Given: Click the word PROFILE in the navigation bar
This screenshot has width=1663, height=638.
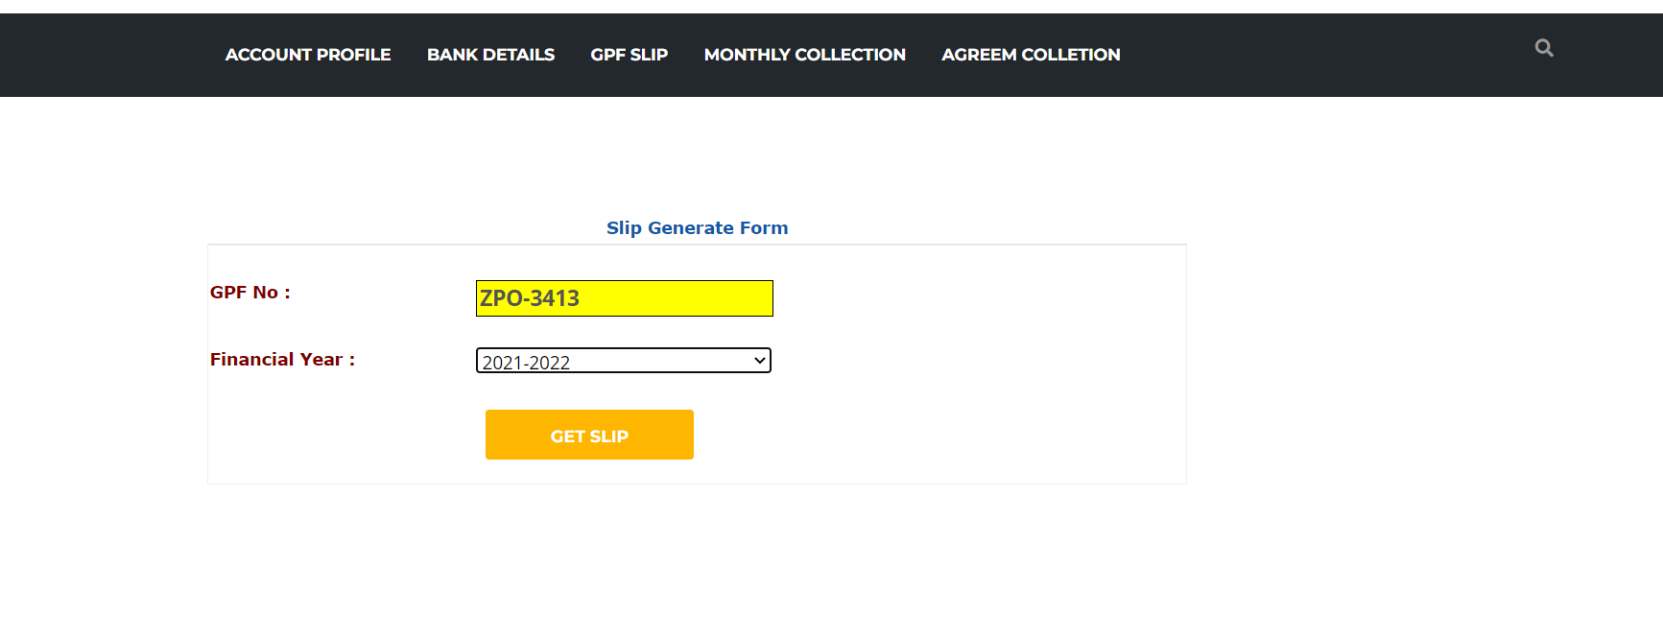Looking at the screenshot, I should (x=353, y=55).
